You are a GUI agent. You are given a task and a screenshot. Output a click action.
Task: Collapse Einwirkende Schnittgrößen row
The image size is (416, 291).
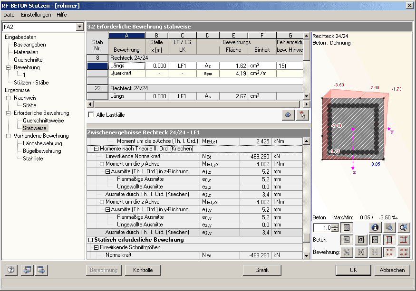97,247
